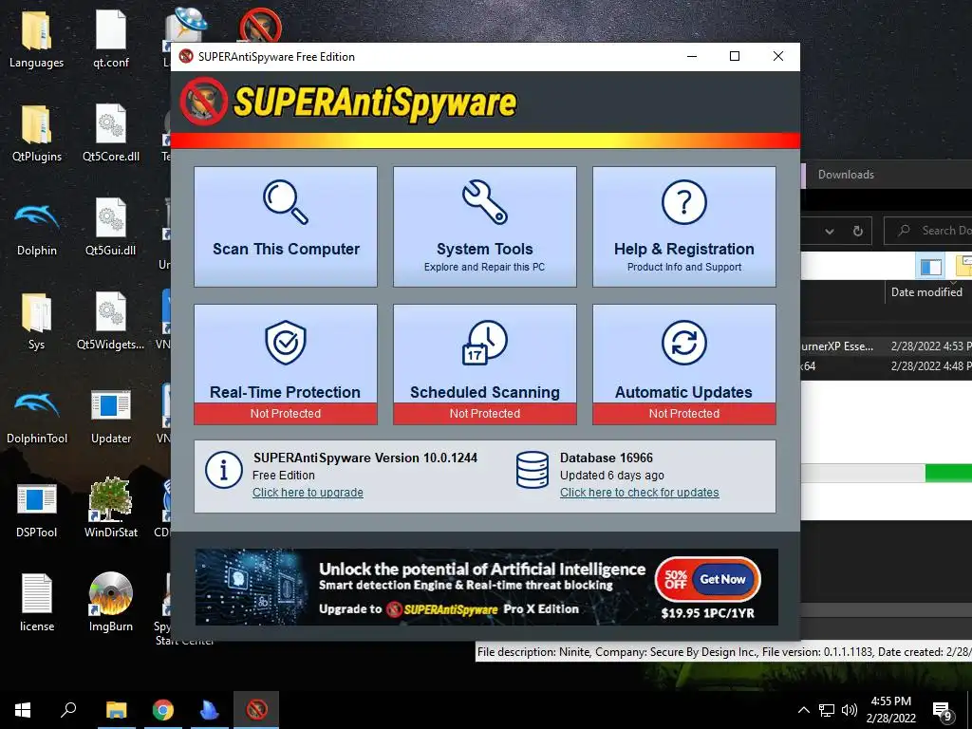The width and height of the screenshot is (972, 729).
Task: Show hidden system tray icons
Action: coord(803,710)
